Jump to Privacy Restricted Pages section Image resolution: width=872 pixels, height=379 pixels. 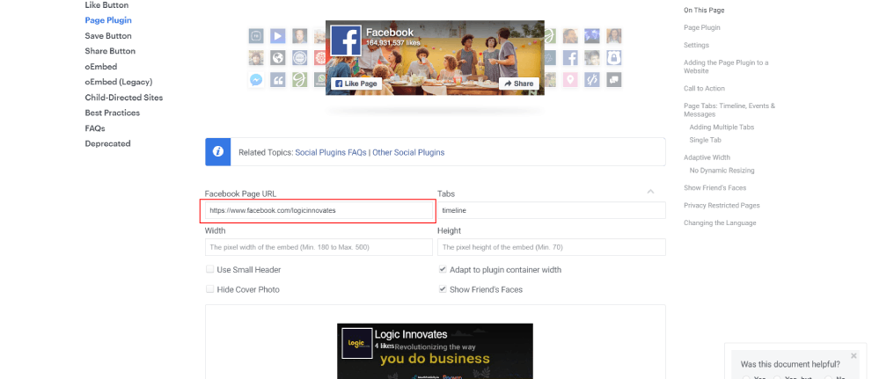[722, 205]
